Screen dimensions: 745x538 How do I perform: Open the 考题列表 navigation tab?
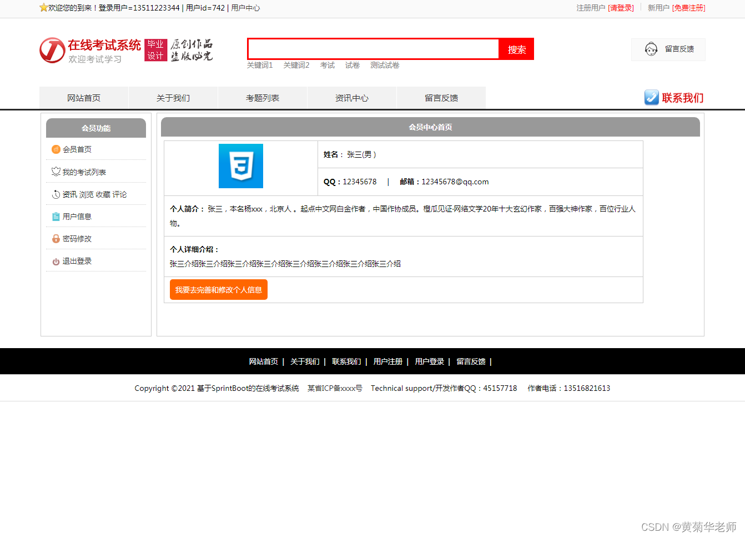[263, 98]
